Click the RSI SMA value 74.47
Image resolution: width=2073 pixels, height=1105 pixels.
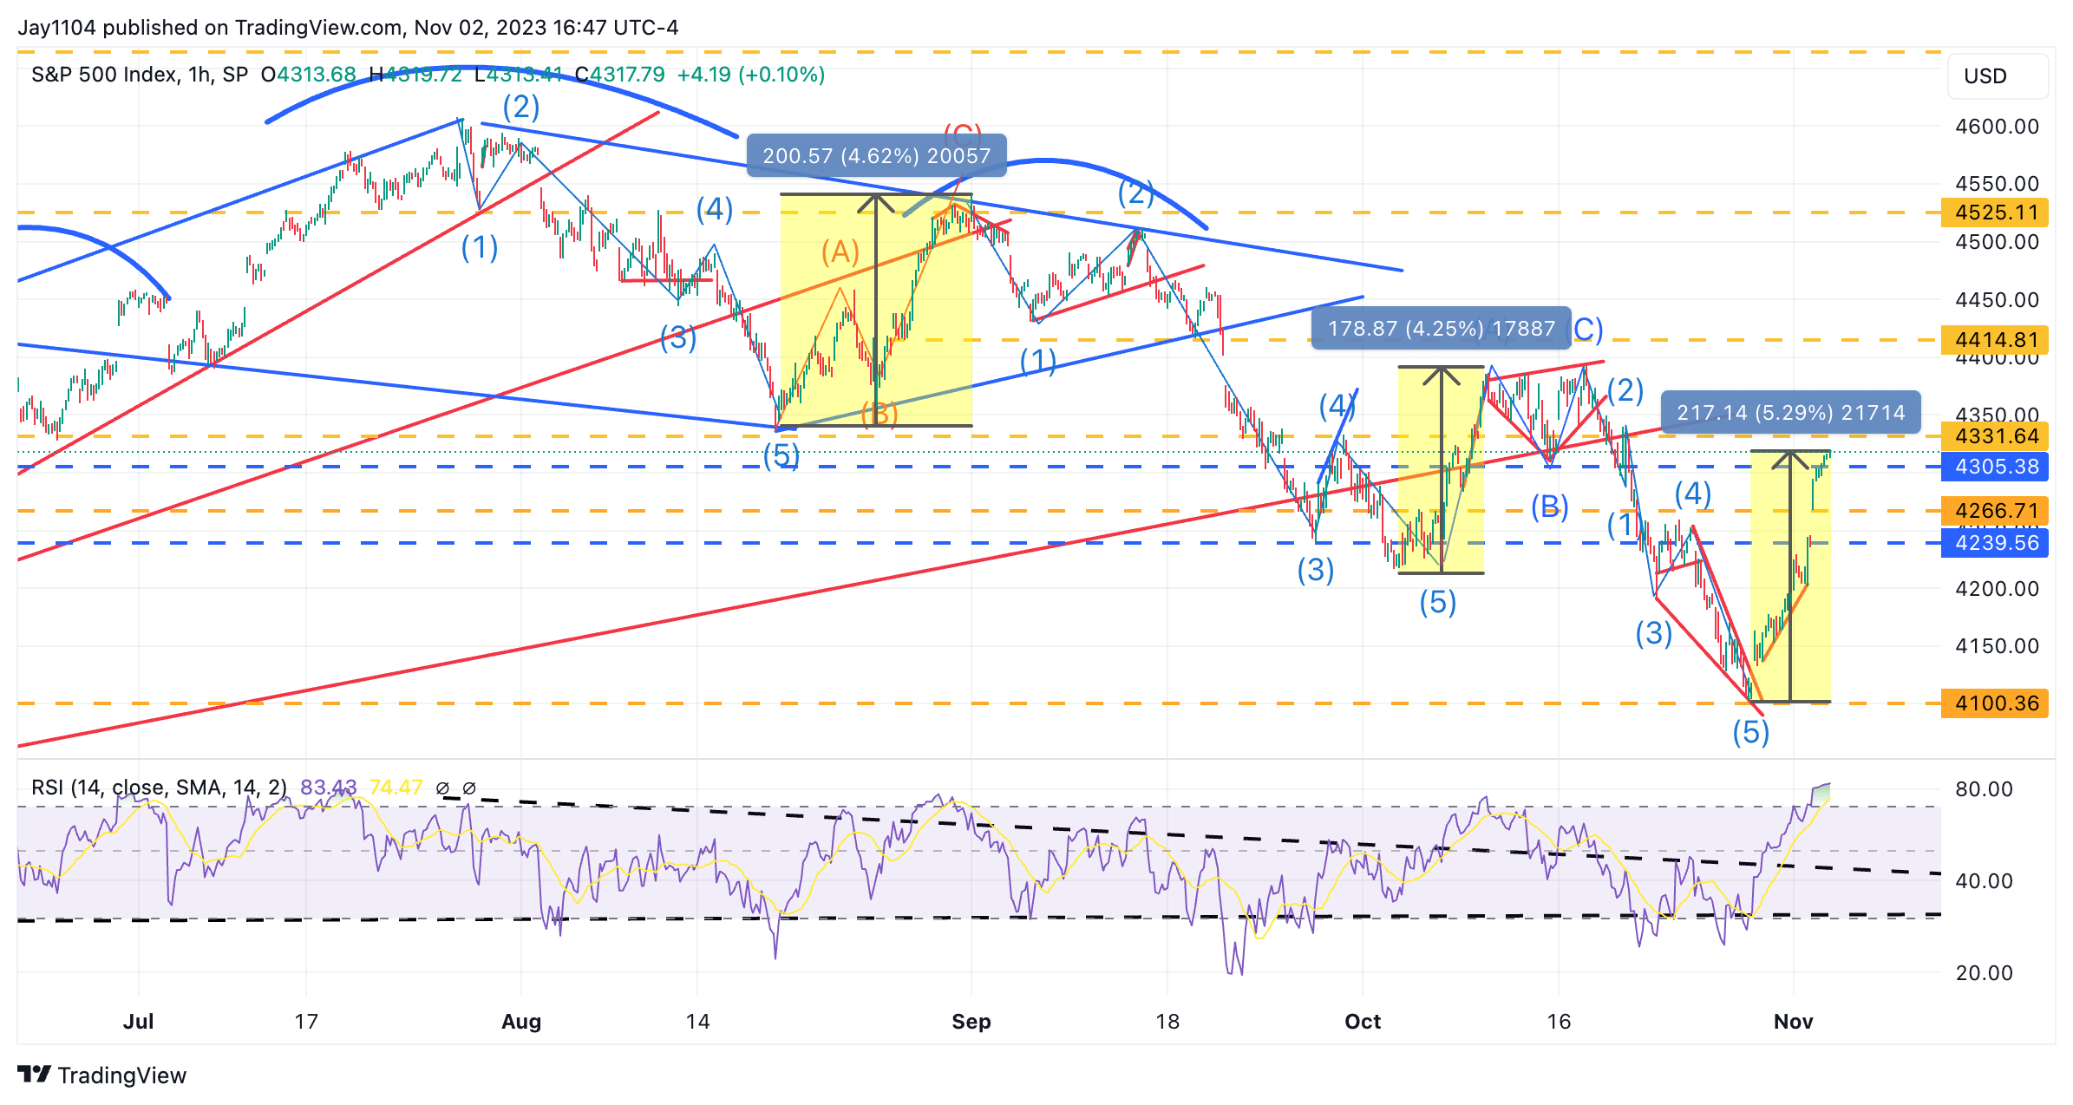pos(396,788)
